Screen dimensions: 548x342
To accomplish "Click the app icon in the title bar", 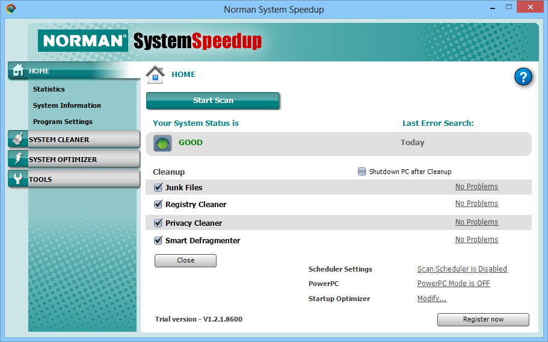I will pos(11,9).
